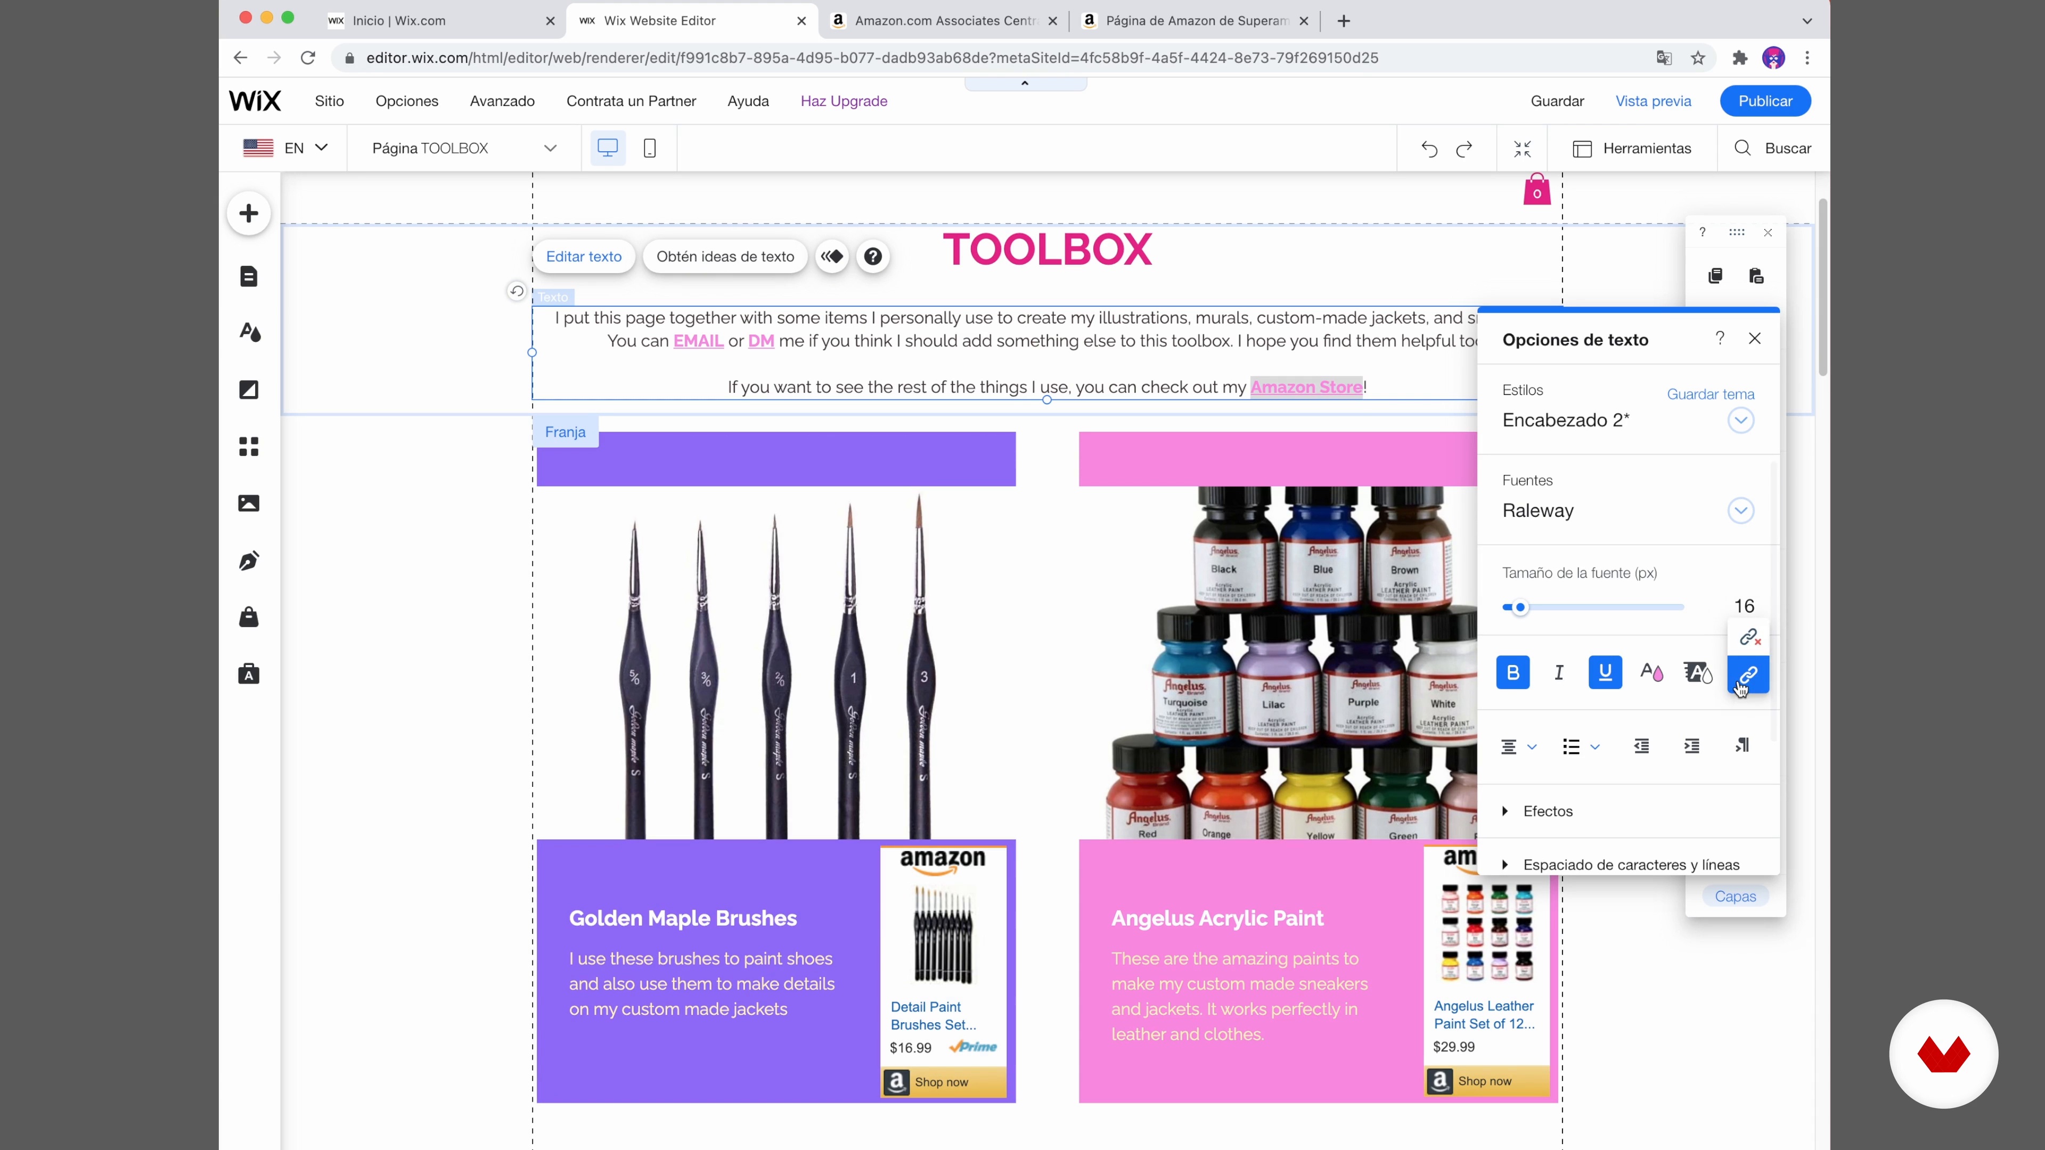Switch to desktop view

608,149
